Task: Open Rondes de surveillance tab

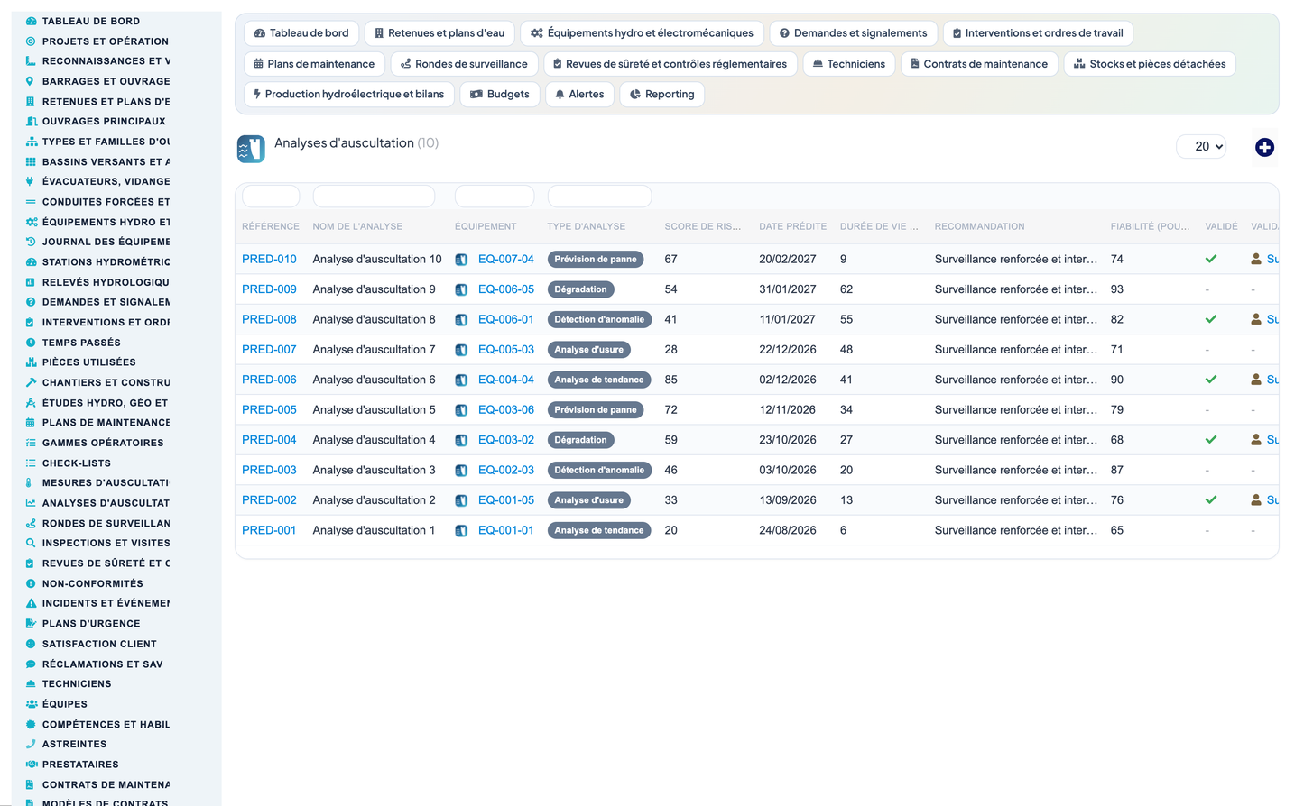Action: (464, 64)
